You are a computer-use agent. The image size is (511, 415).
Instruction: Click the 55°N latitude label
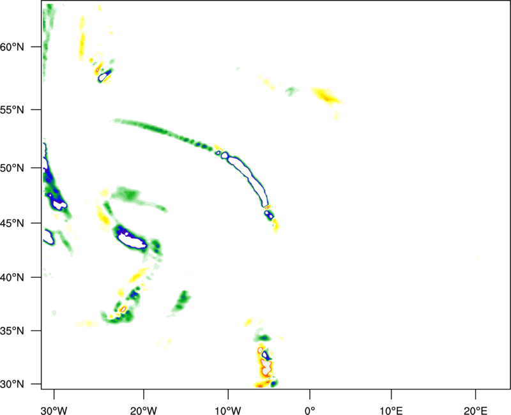point(12,110)
